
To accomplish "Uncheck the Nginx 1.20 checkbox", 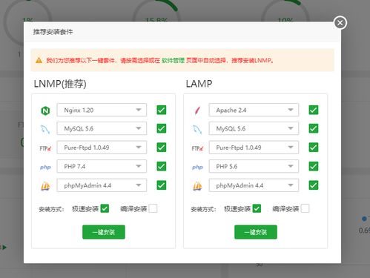I will tap(162, 110).
